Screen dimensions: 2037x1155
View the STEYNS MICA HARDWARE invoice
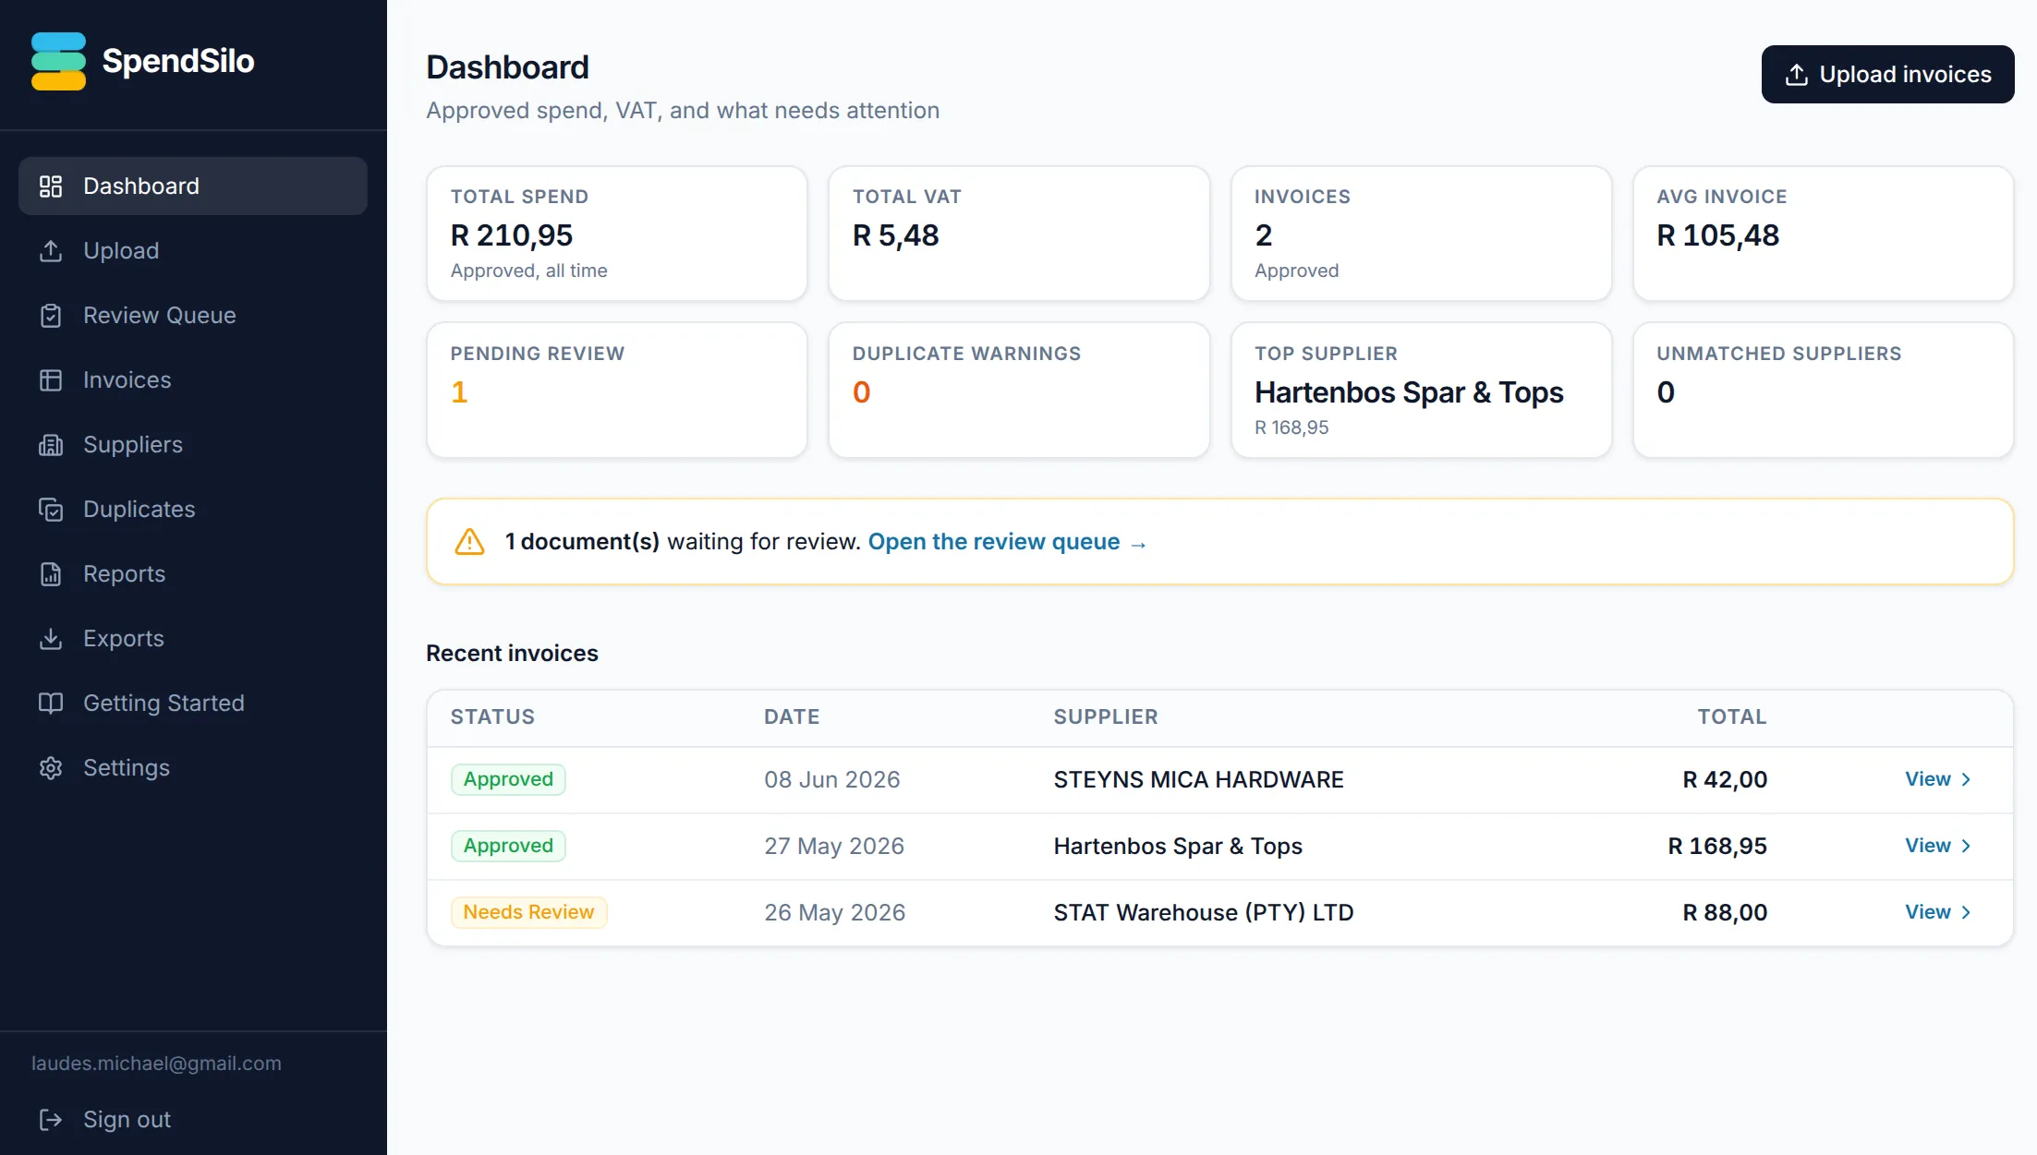click(1938, 779)
